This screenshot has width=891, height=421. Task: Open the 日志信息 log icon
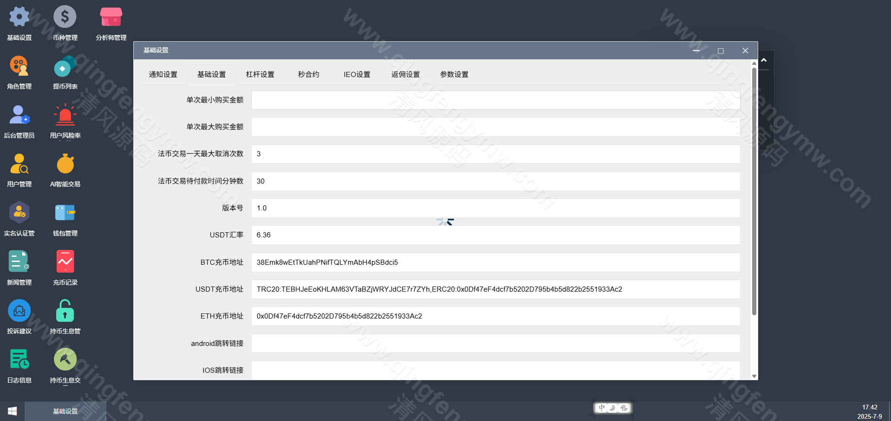[x=19, y=360]
